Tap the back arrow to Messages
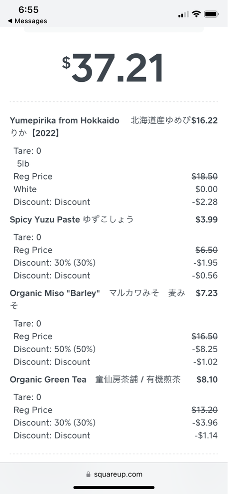This screenshot has width=228, height=494. click(x=10, y=21)
